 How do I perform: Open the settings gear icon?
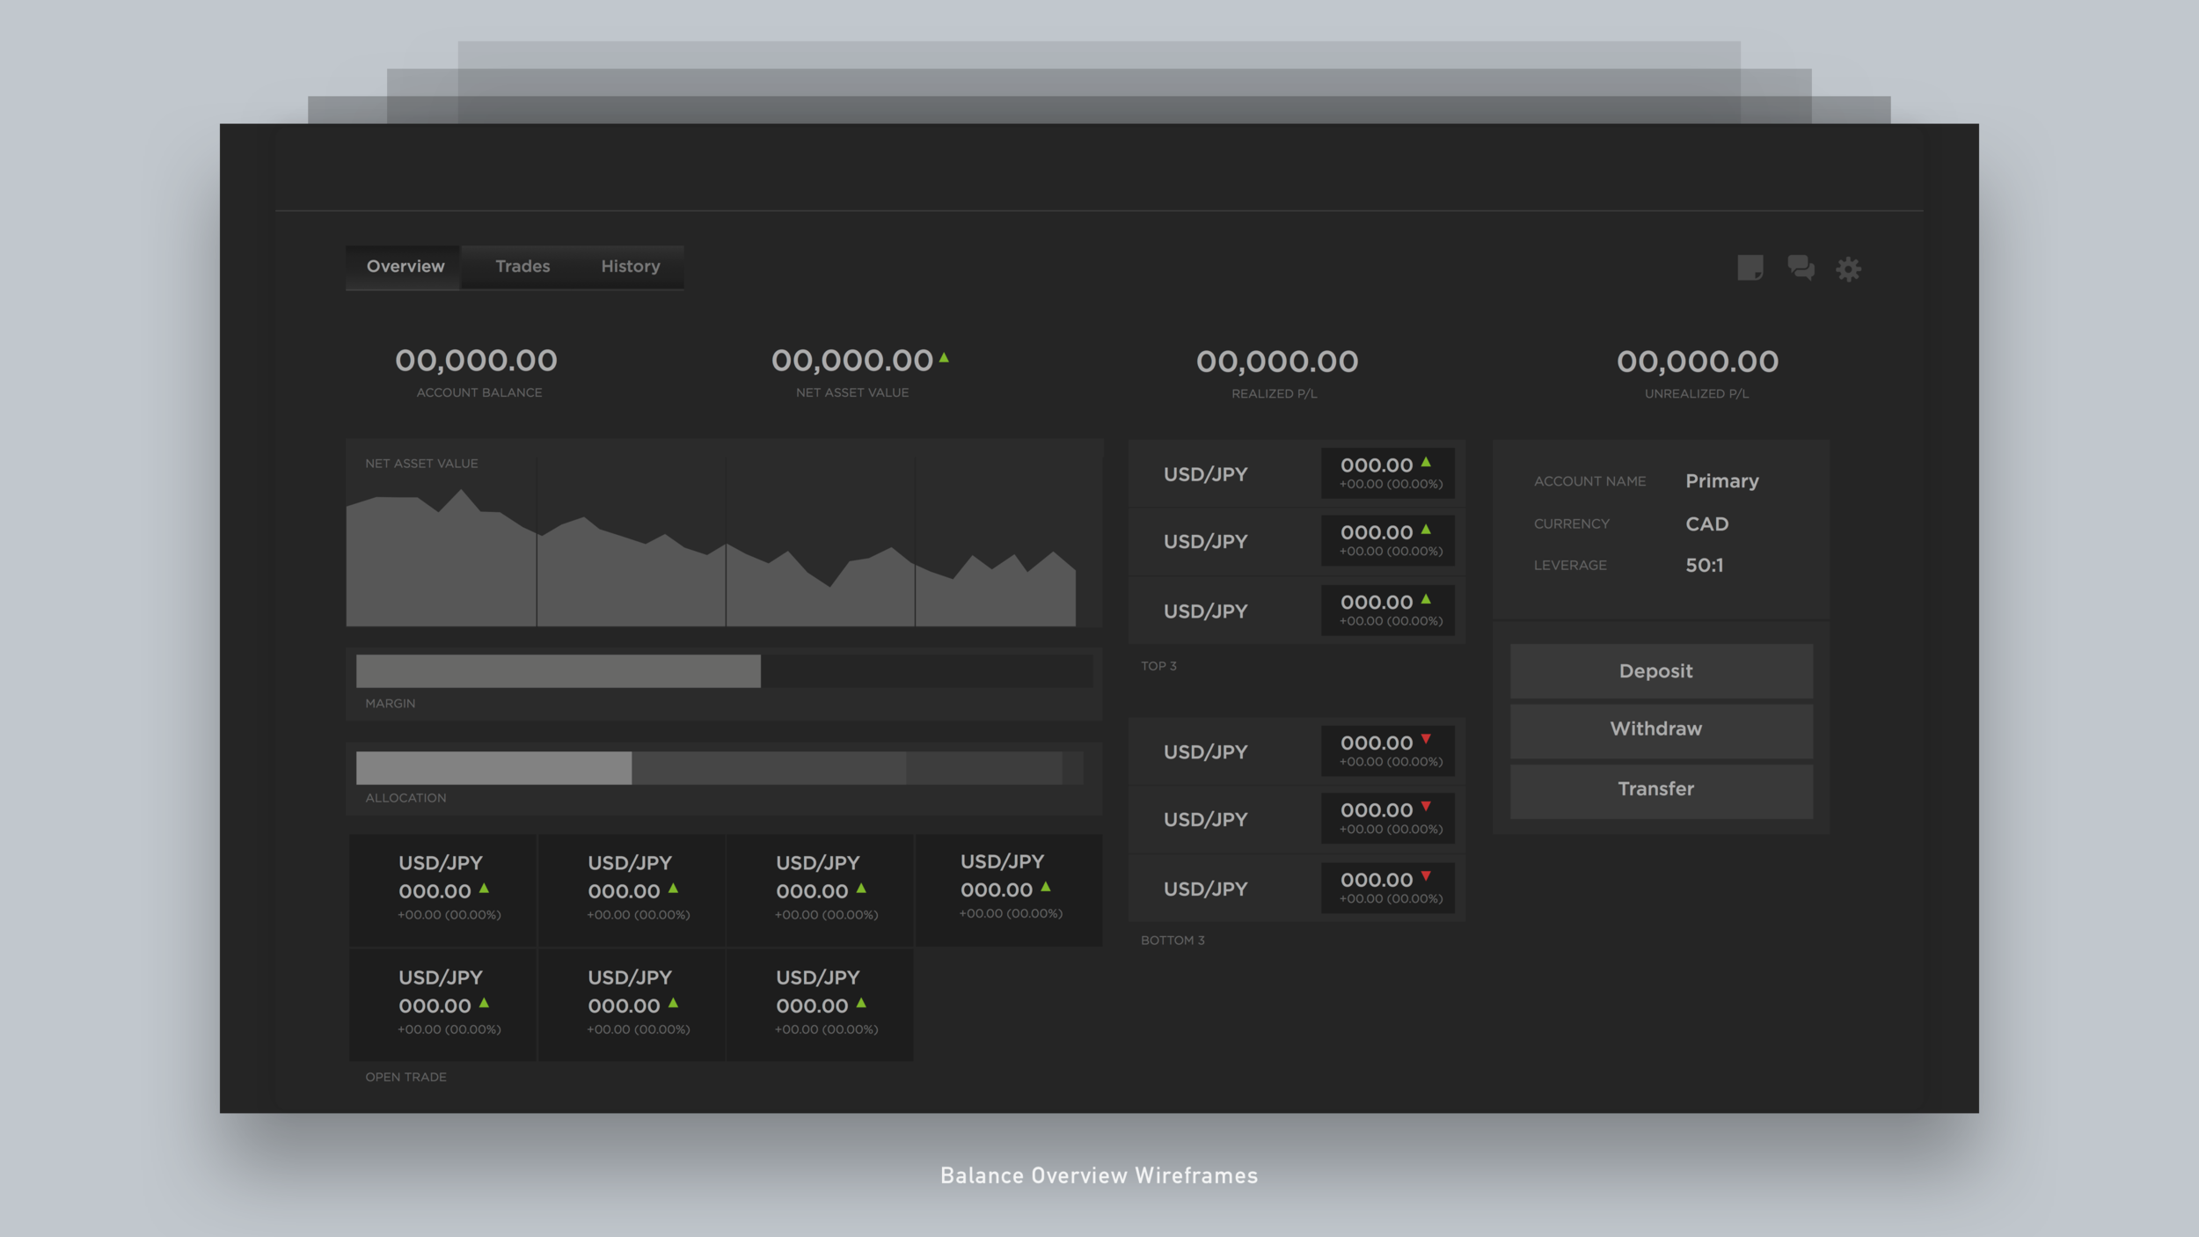pyautogui.click(x=1848, y=268)
